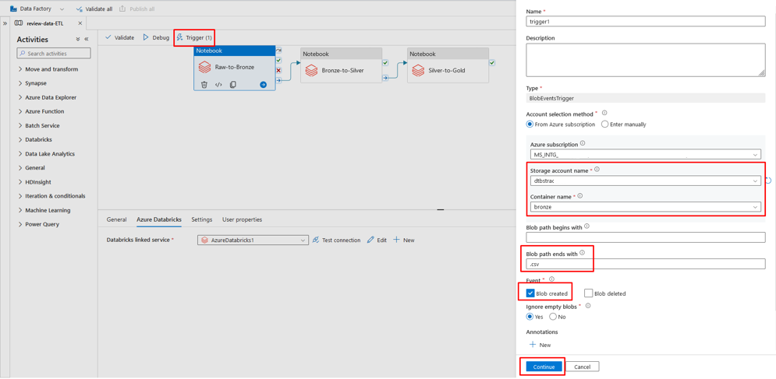Click info icon next to Account selection method
This screenshot has width=776, height=379.
point(604,113)
